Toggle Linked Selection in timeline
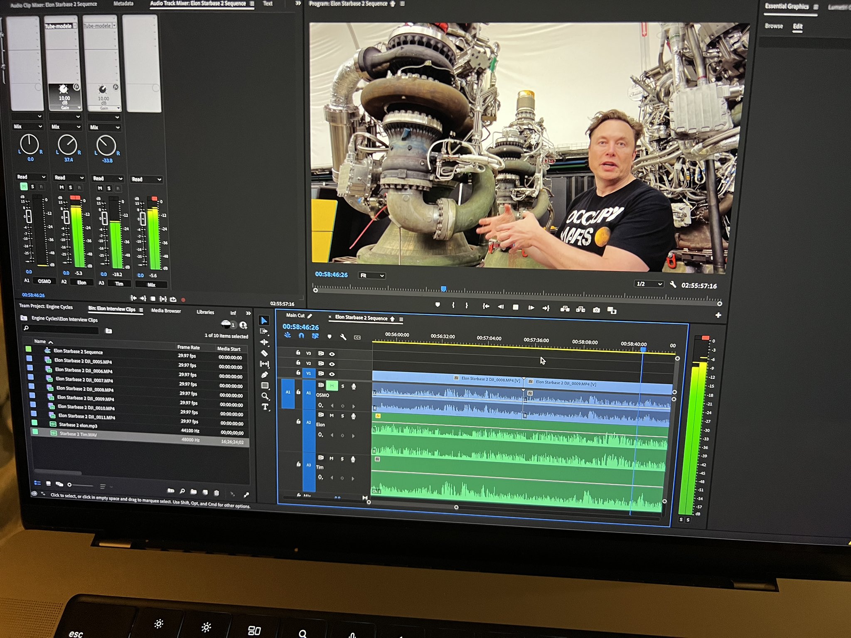 coord(315,336)
